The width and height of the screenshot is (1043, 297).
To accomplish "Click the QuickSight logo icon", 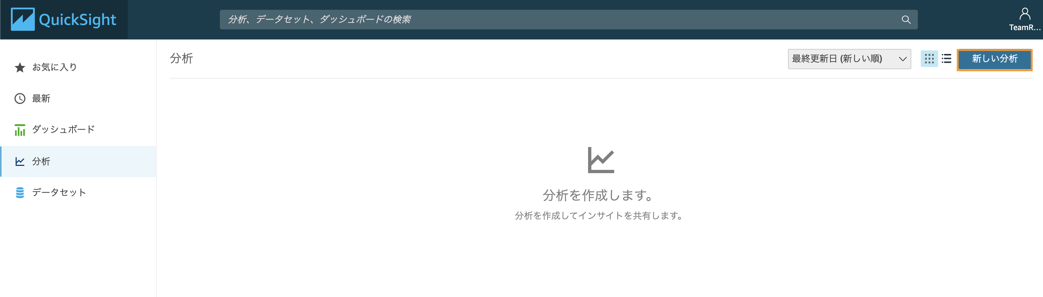I will click(22, 19).
